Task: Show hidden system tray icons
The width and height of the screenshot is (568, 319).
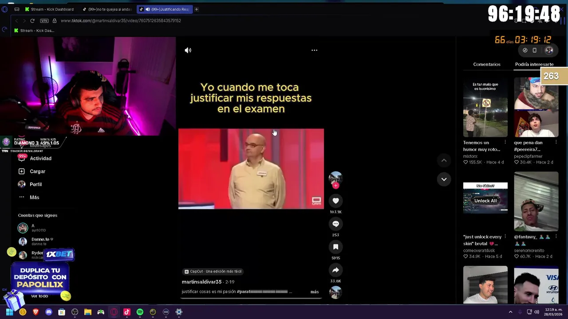Action: click(510, 312)
